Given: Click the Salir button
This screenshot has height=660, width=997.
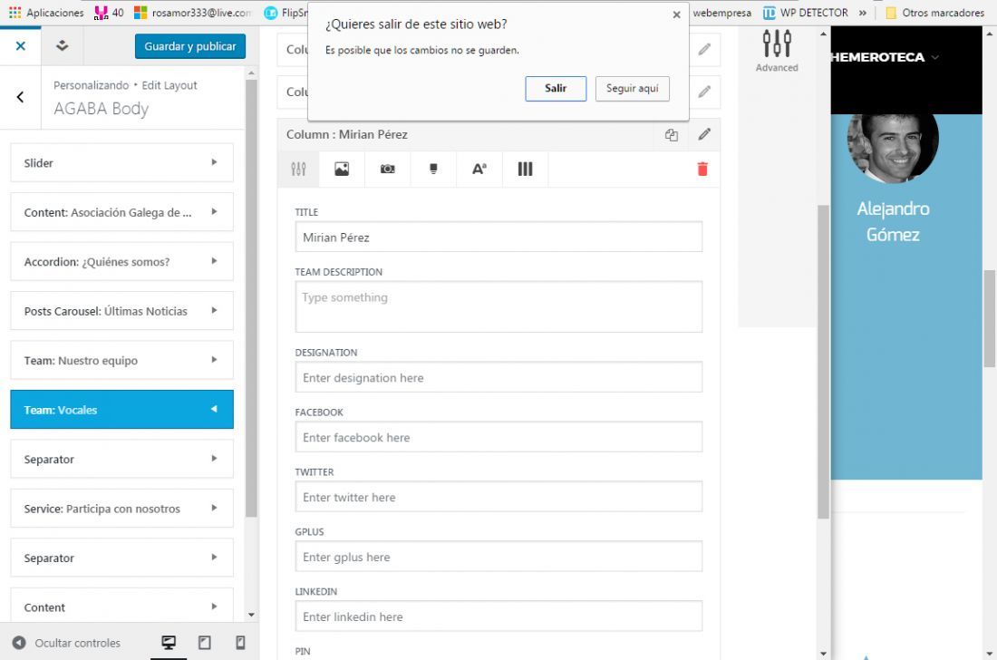Looking at the screenshot, I should pos(556,88).
